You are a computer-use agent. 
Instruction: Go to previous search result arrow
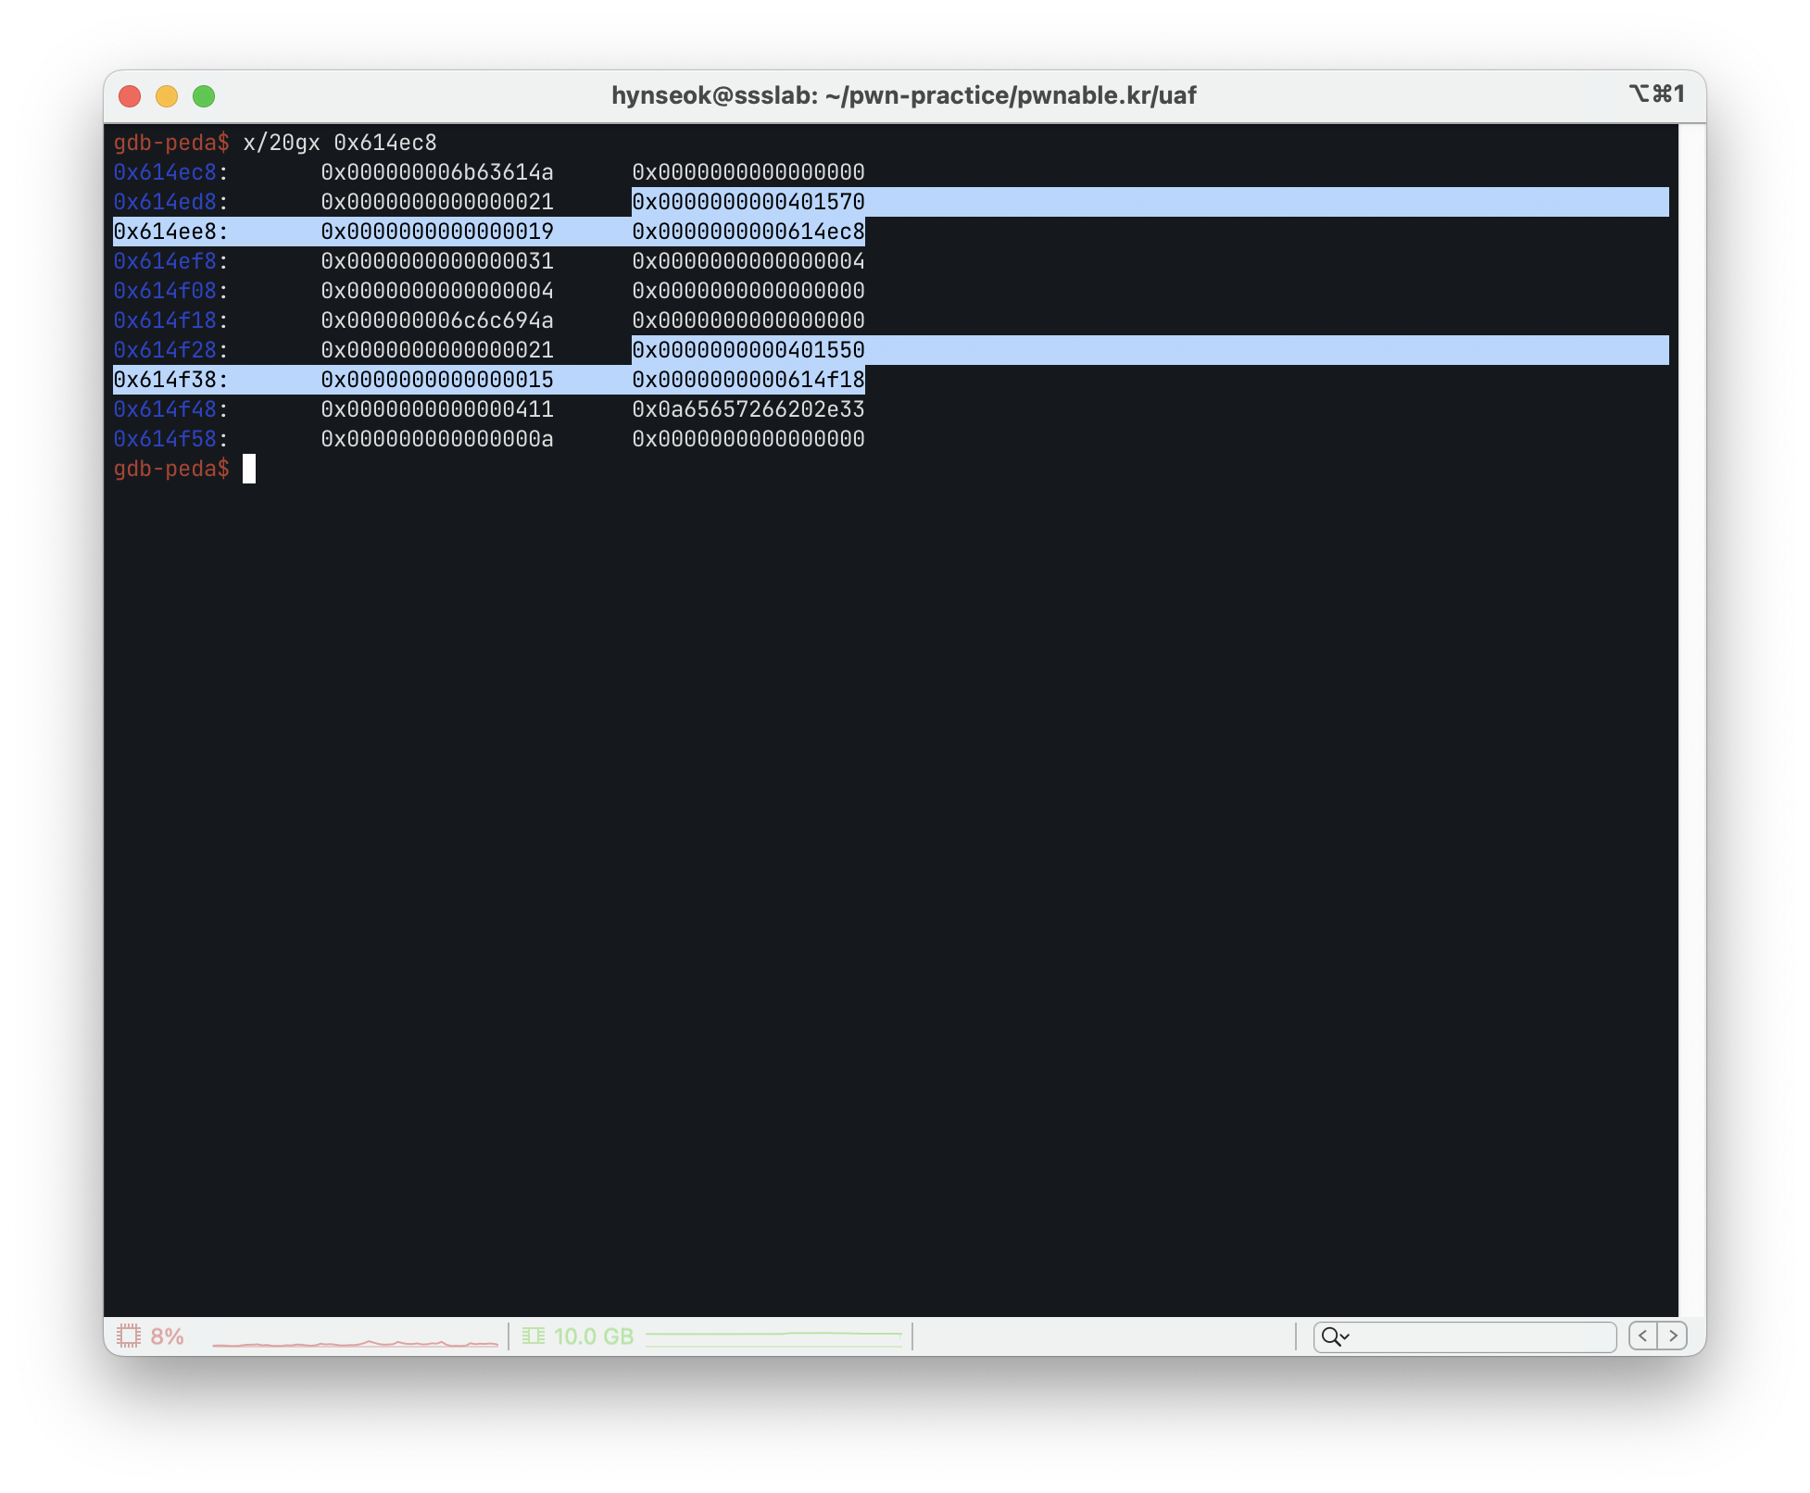point(1643,1336)
